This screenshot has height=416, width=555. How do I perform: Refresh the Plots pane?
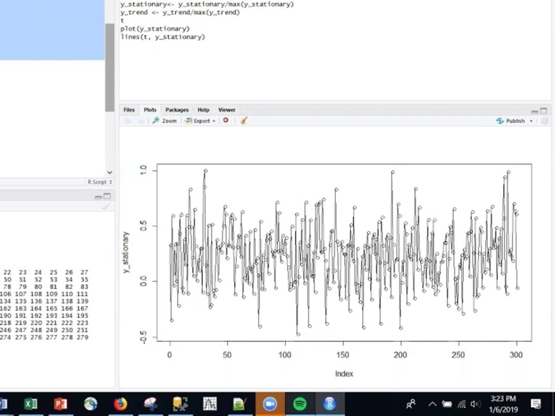pyautogui.click(x=545, y=120)
